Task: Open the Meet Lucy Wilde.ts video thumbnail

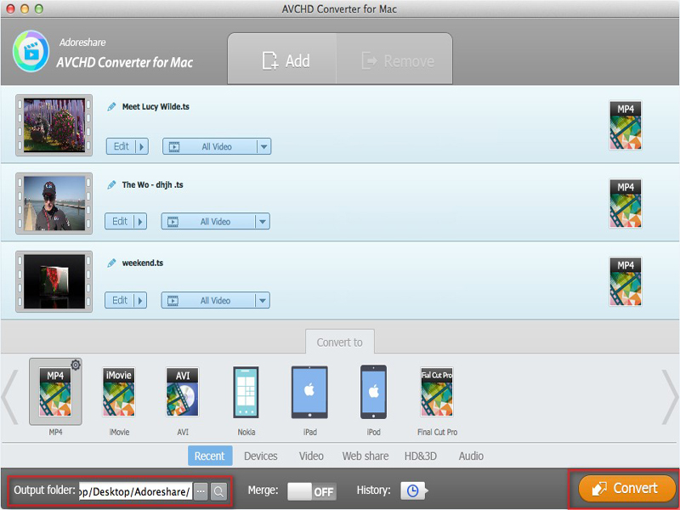Action: pyautogui.click(x=54, y=125)
